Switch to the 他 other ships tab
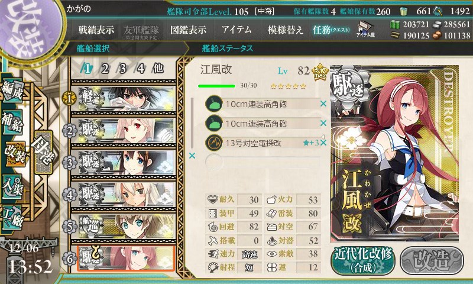Image resolution: width=473 pixels, height=284 pixels. click(158, 68)
